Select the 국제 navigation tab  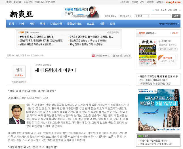tap(42, 24)
